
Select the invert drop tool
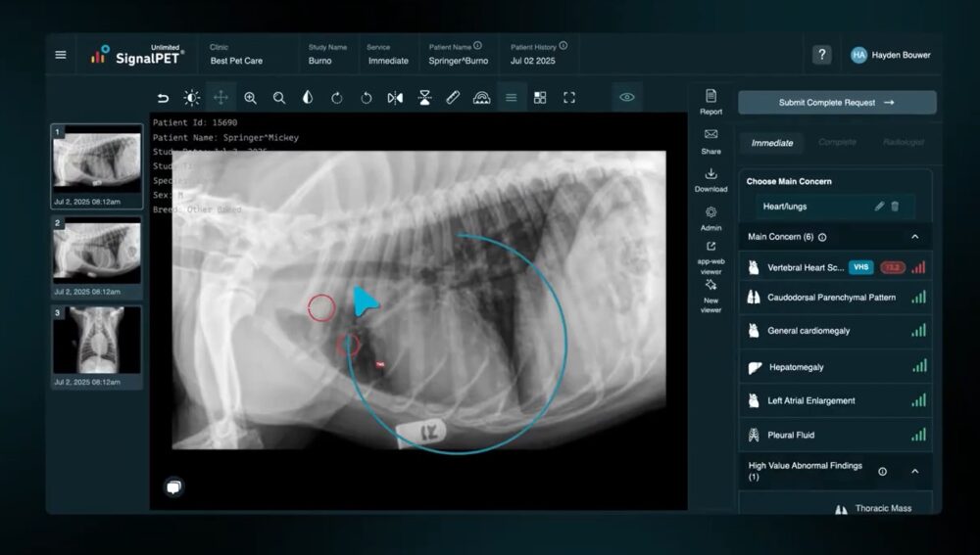(308, 97)
